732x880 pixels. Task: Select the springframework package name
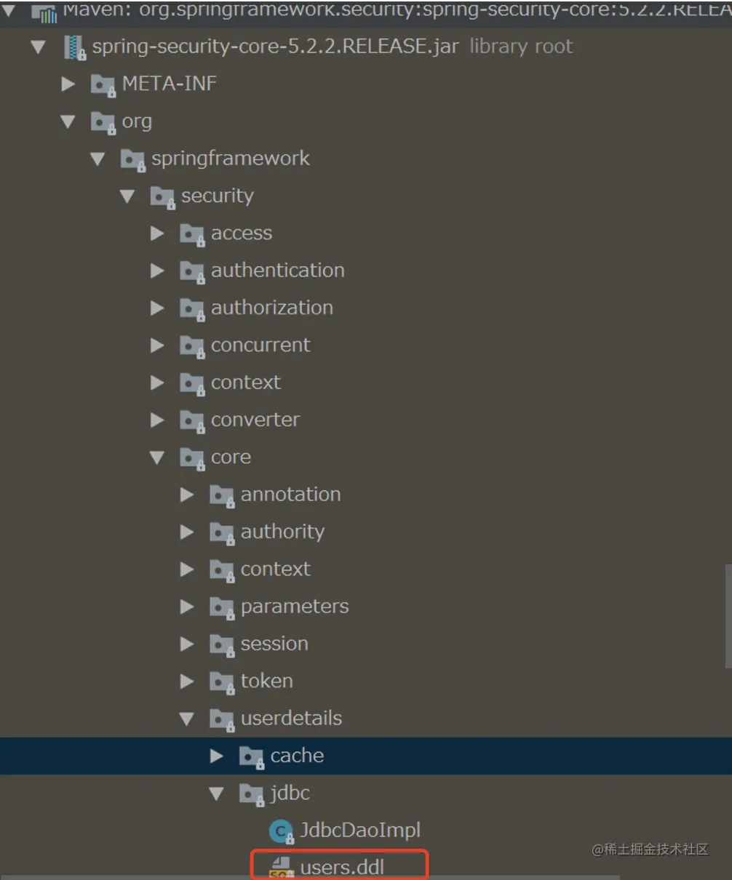click(x=231, y=159)
